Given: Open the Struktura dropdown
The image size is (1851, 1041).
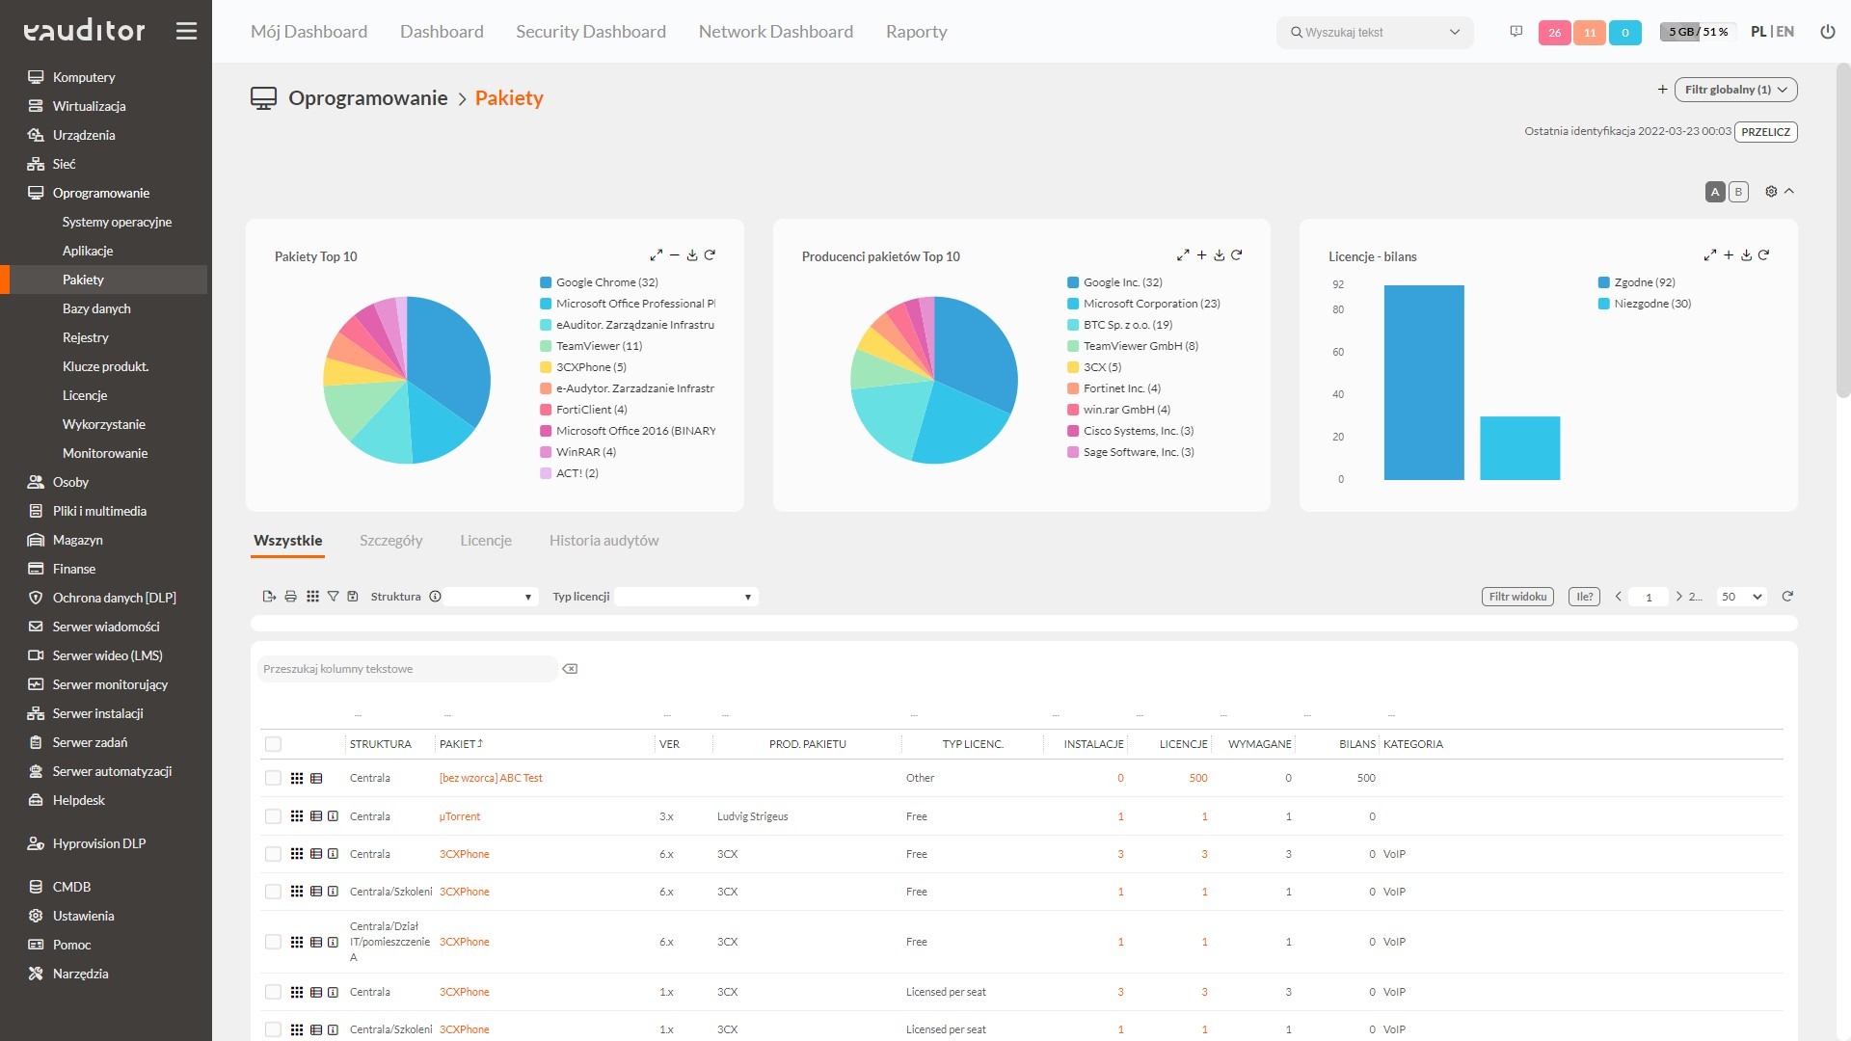Looking at the screenshot, I should (x=492, y=597).
